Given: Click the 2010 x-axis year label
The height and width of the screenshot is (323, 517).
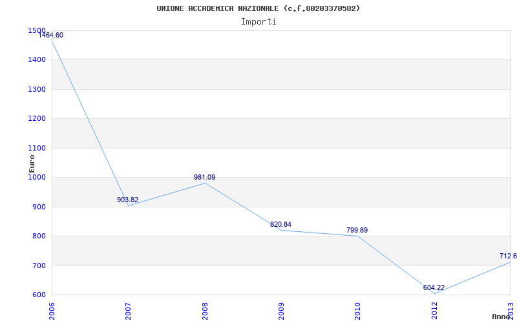Looking at the screenshot, I should 358,311.
